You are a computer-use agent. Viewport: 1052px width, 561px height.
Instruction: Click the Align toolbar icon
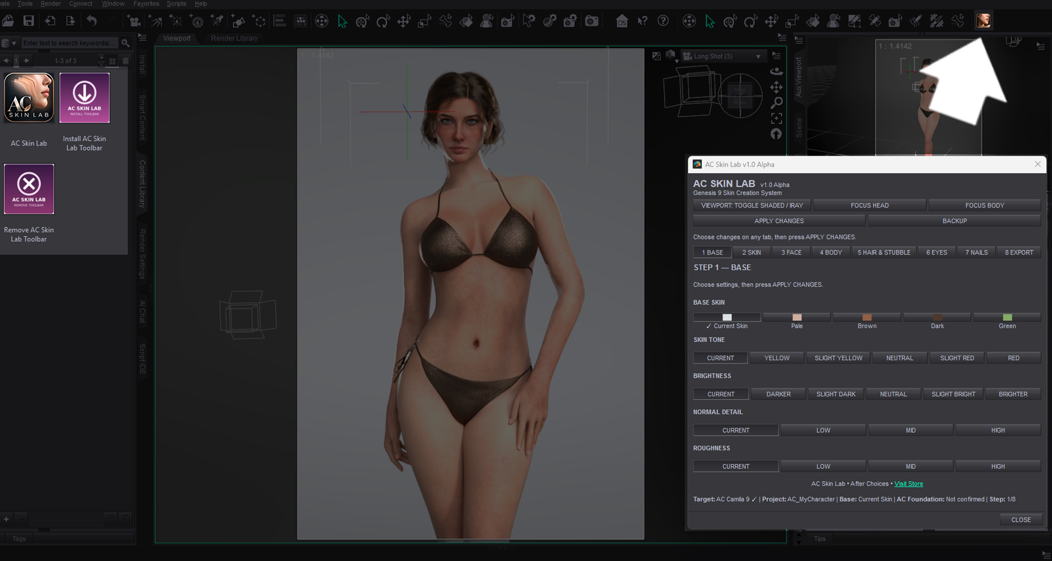point(280,21)
